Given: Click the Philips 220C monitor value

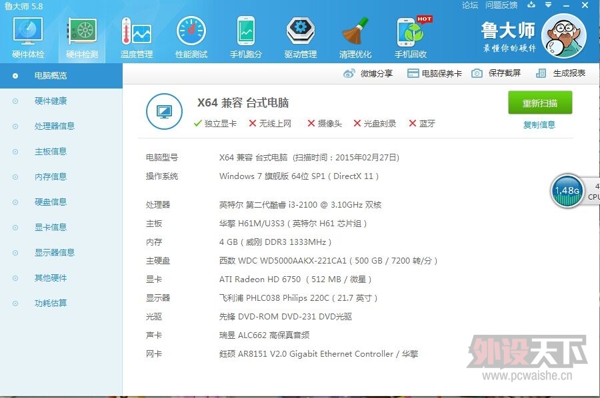Looking at the screenshot, I should [298, 298].
